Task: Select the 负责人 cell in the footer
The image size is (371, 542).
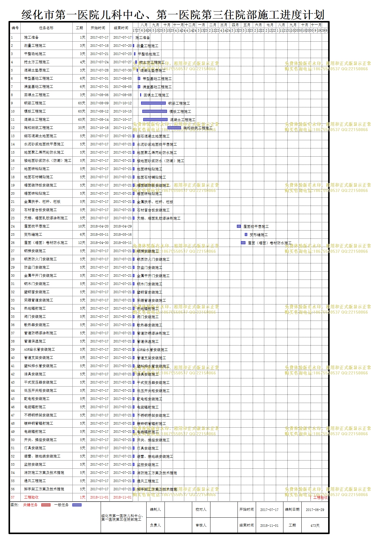Action: [x=155, y=525]
